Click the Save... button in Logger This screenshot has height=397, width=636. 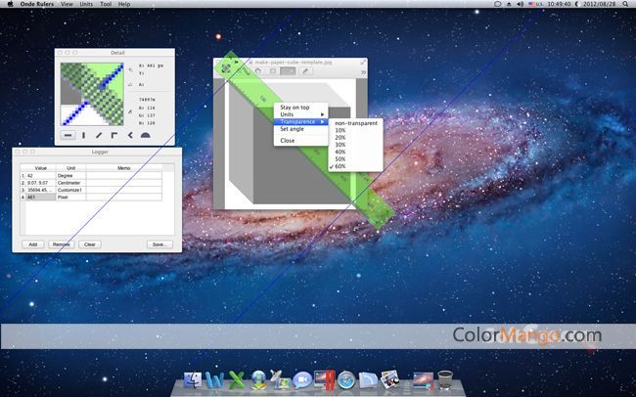(x=159, y=243)
